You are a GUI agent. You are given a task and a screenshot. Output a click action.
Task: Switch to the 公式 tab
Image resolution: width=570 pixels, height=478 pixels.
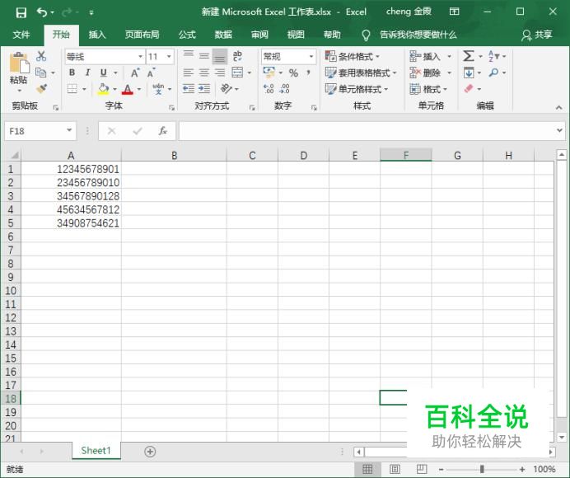187,35
